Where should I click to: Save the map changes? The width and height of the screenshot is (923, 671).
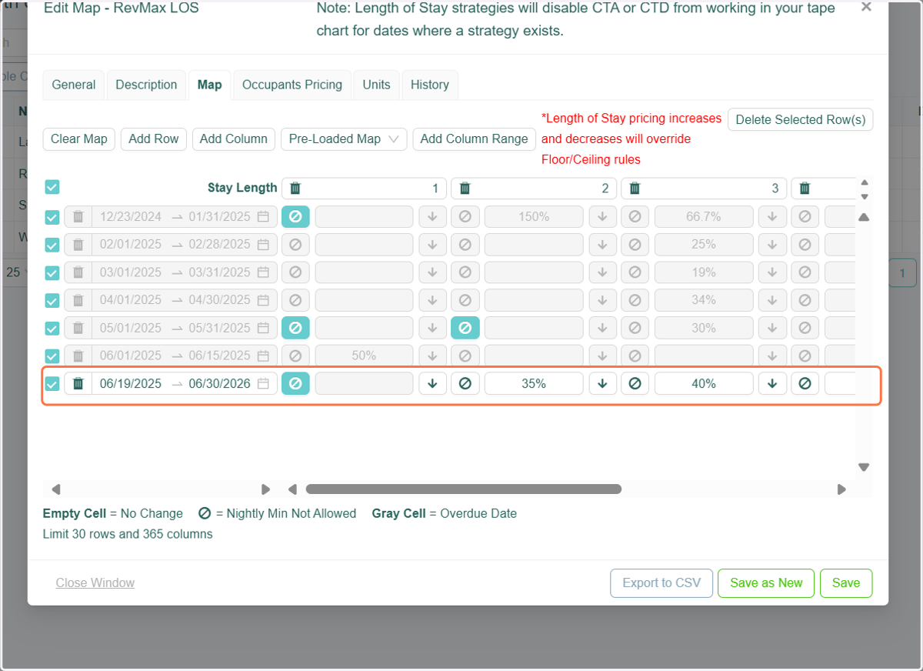pos(846,583)
